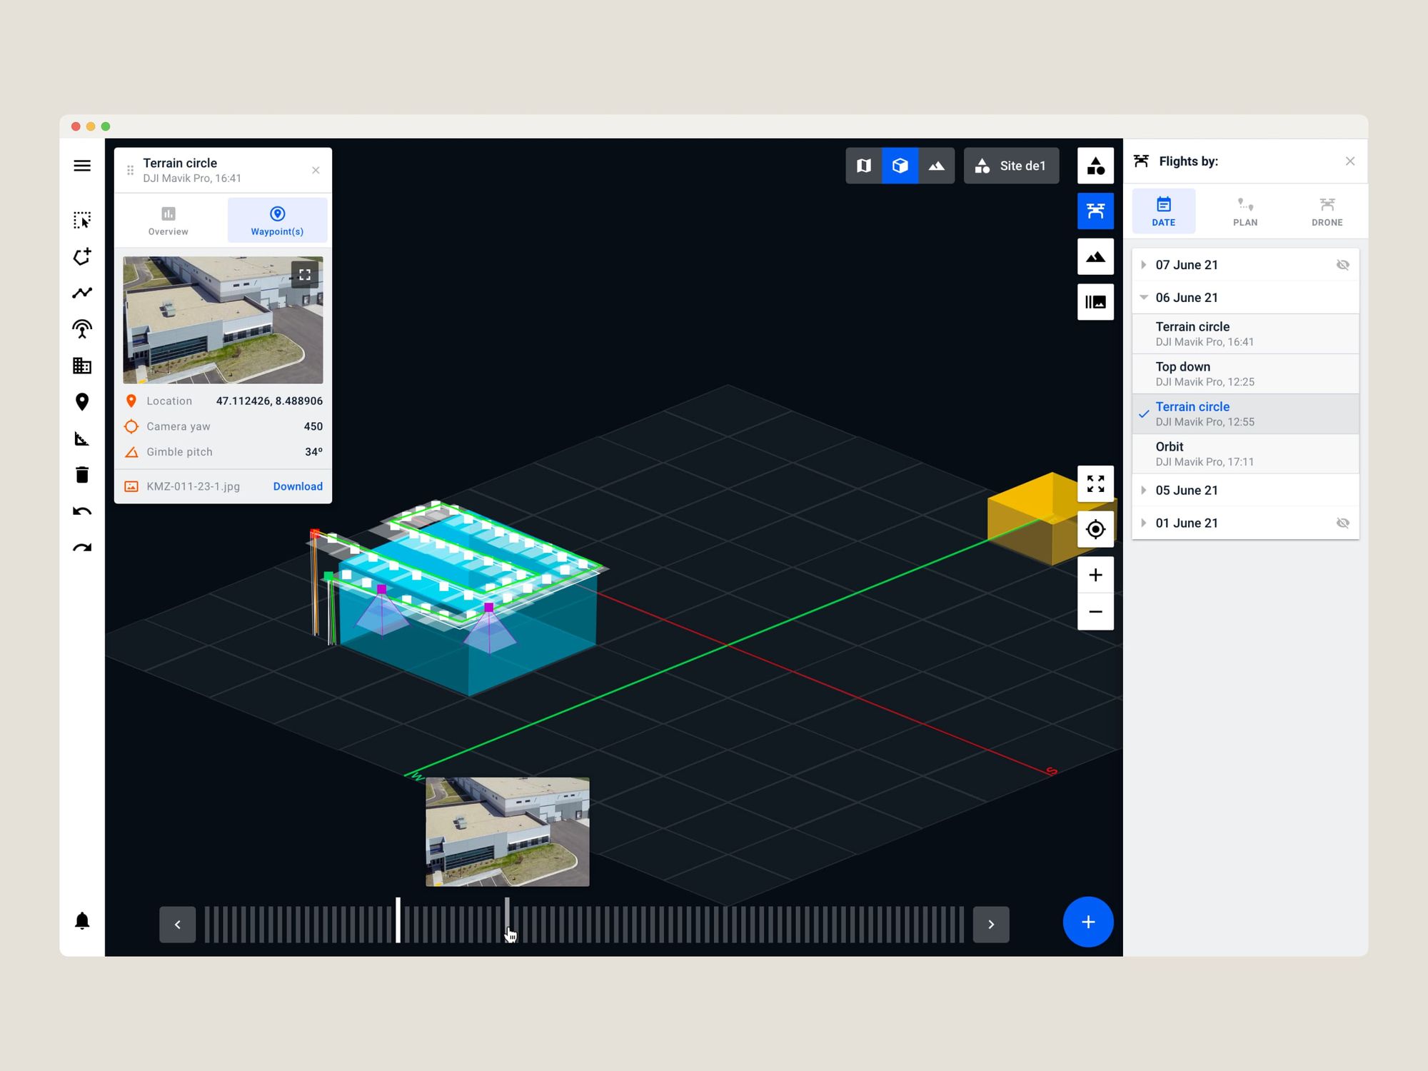Click the undo arrow icon
The width and height of the screenshot is (1428, 1071).
[x=82, y=511]
